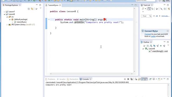Viewport: 172px width, 97px height.
Task: Open Outline view menu
Action: point(168,45)
